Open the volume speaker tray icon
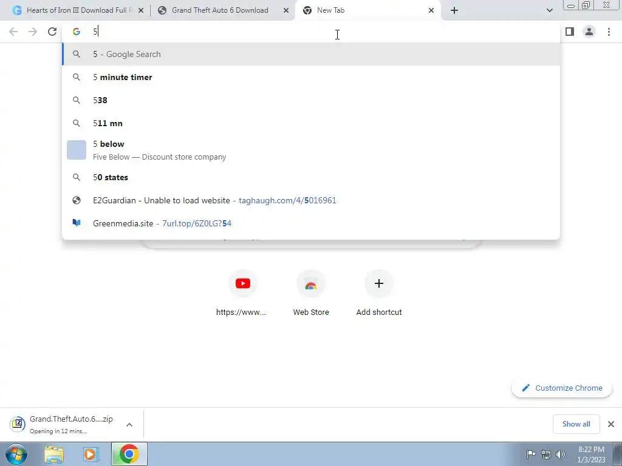622x466 pixels. click(561, 454)
